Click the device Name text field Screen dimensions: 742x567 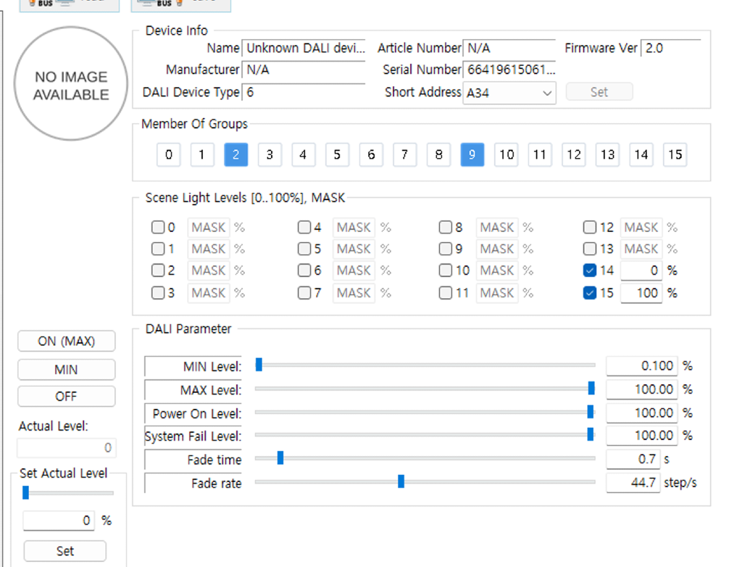click(x=304, y=49)
